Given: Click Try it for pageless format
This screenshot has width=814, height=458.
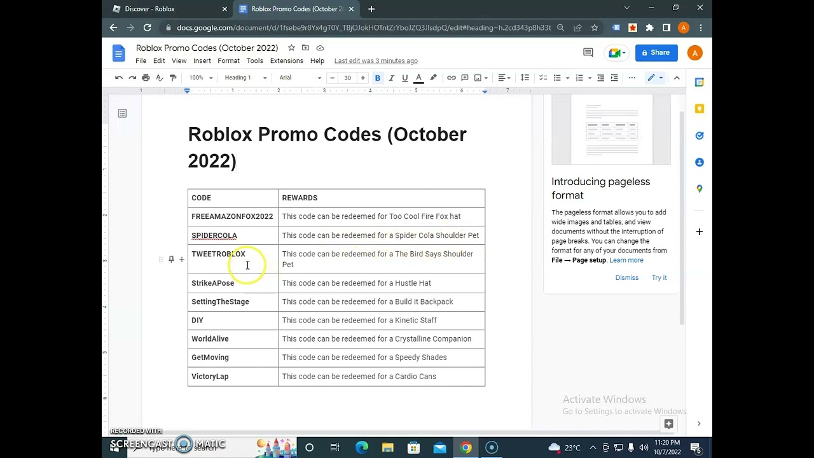Looking at the screenshot, I should 659,277.
